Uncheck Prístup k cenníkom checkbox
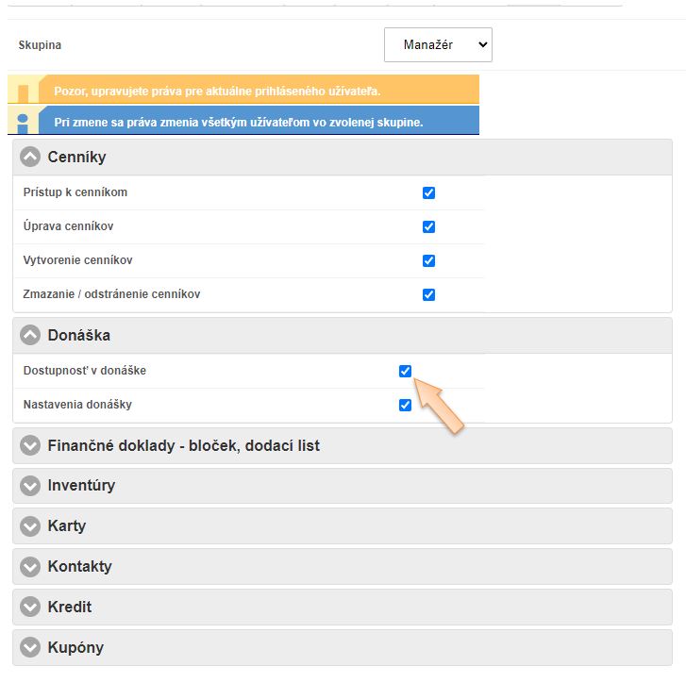Viewport: 686px width, 683px height. click(x=428, y=192)
